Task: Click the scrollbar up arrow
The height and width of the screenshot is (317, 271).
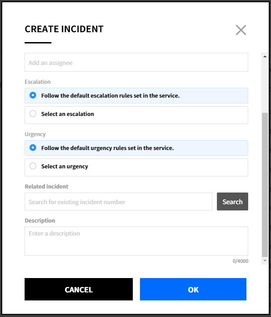Action: pyautogui.click(x=265, y=56)
